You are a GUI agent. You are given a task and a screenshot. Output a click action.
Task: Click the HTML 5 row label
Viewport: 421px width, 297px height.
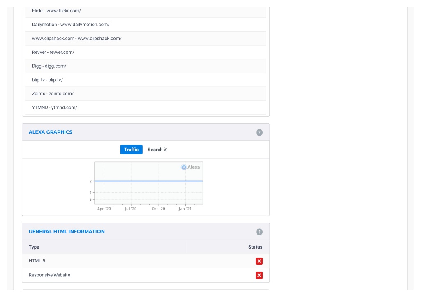point(37,261)
